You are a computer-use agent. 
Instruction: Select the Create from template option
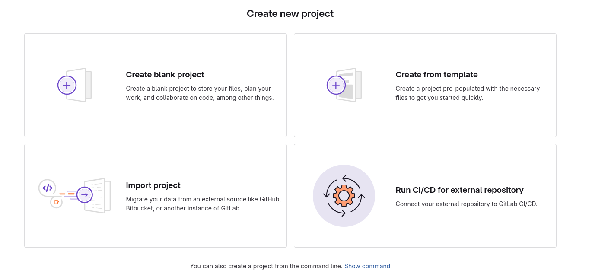pyautogui.click(x=425, y=85)
